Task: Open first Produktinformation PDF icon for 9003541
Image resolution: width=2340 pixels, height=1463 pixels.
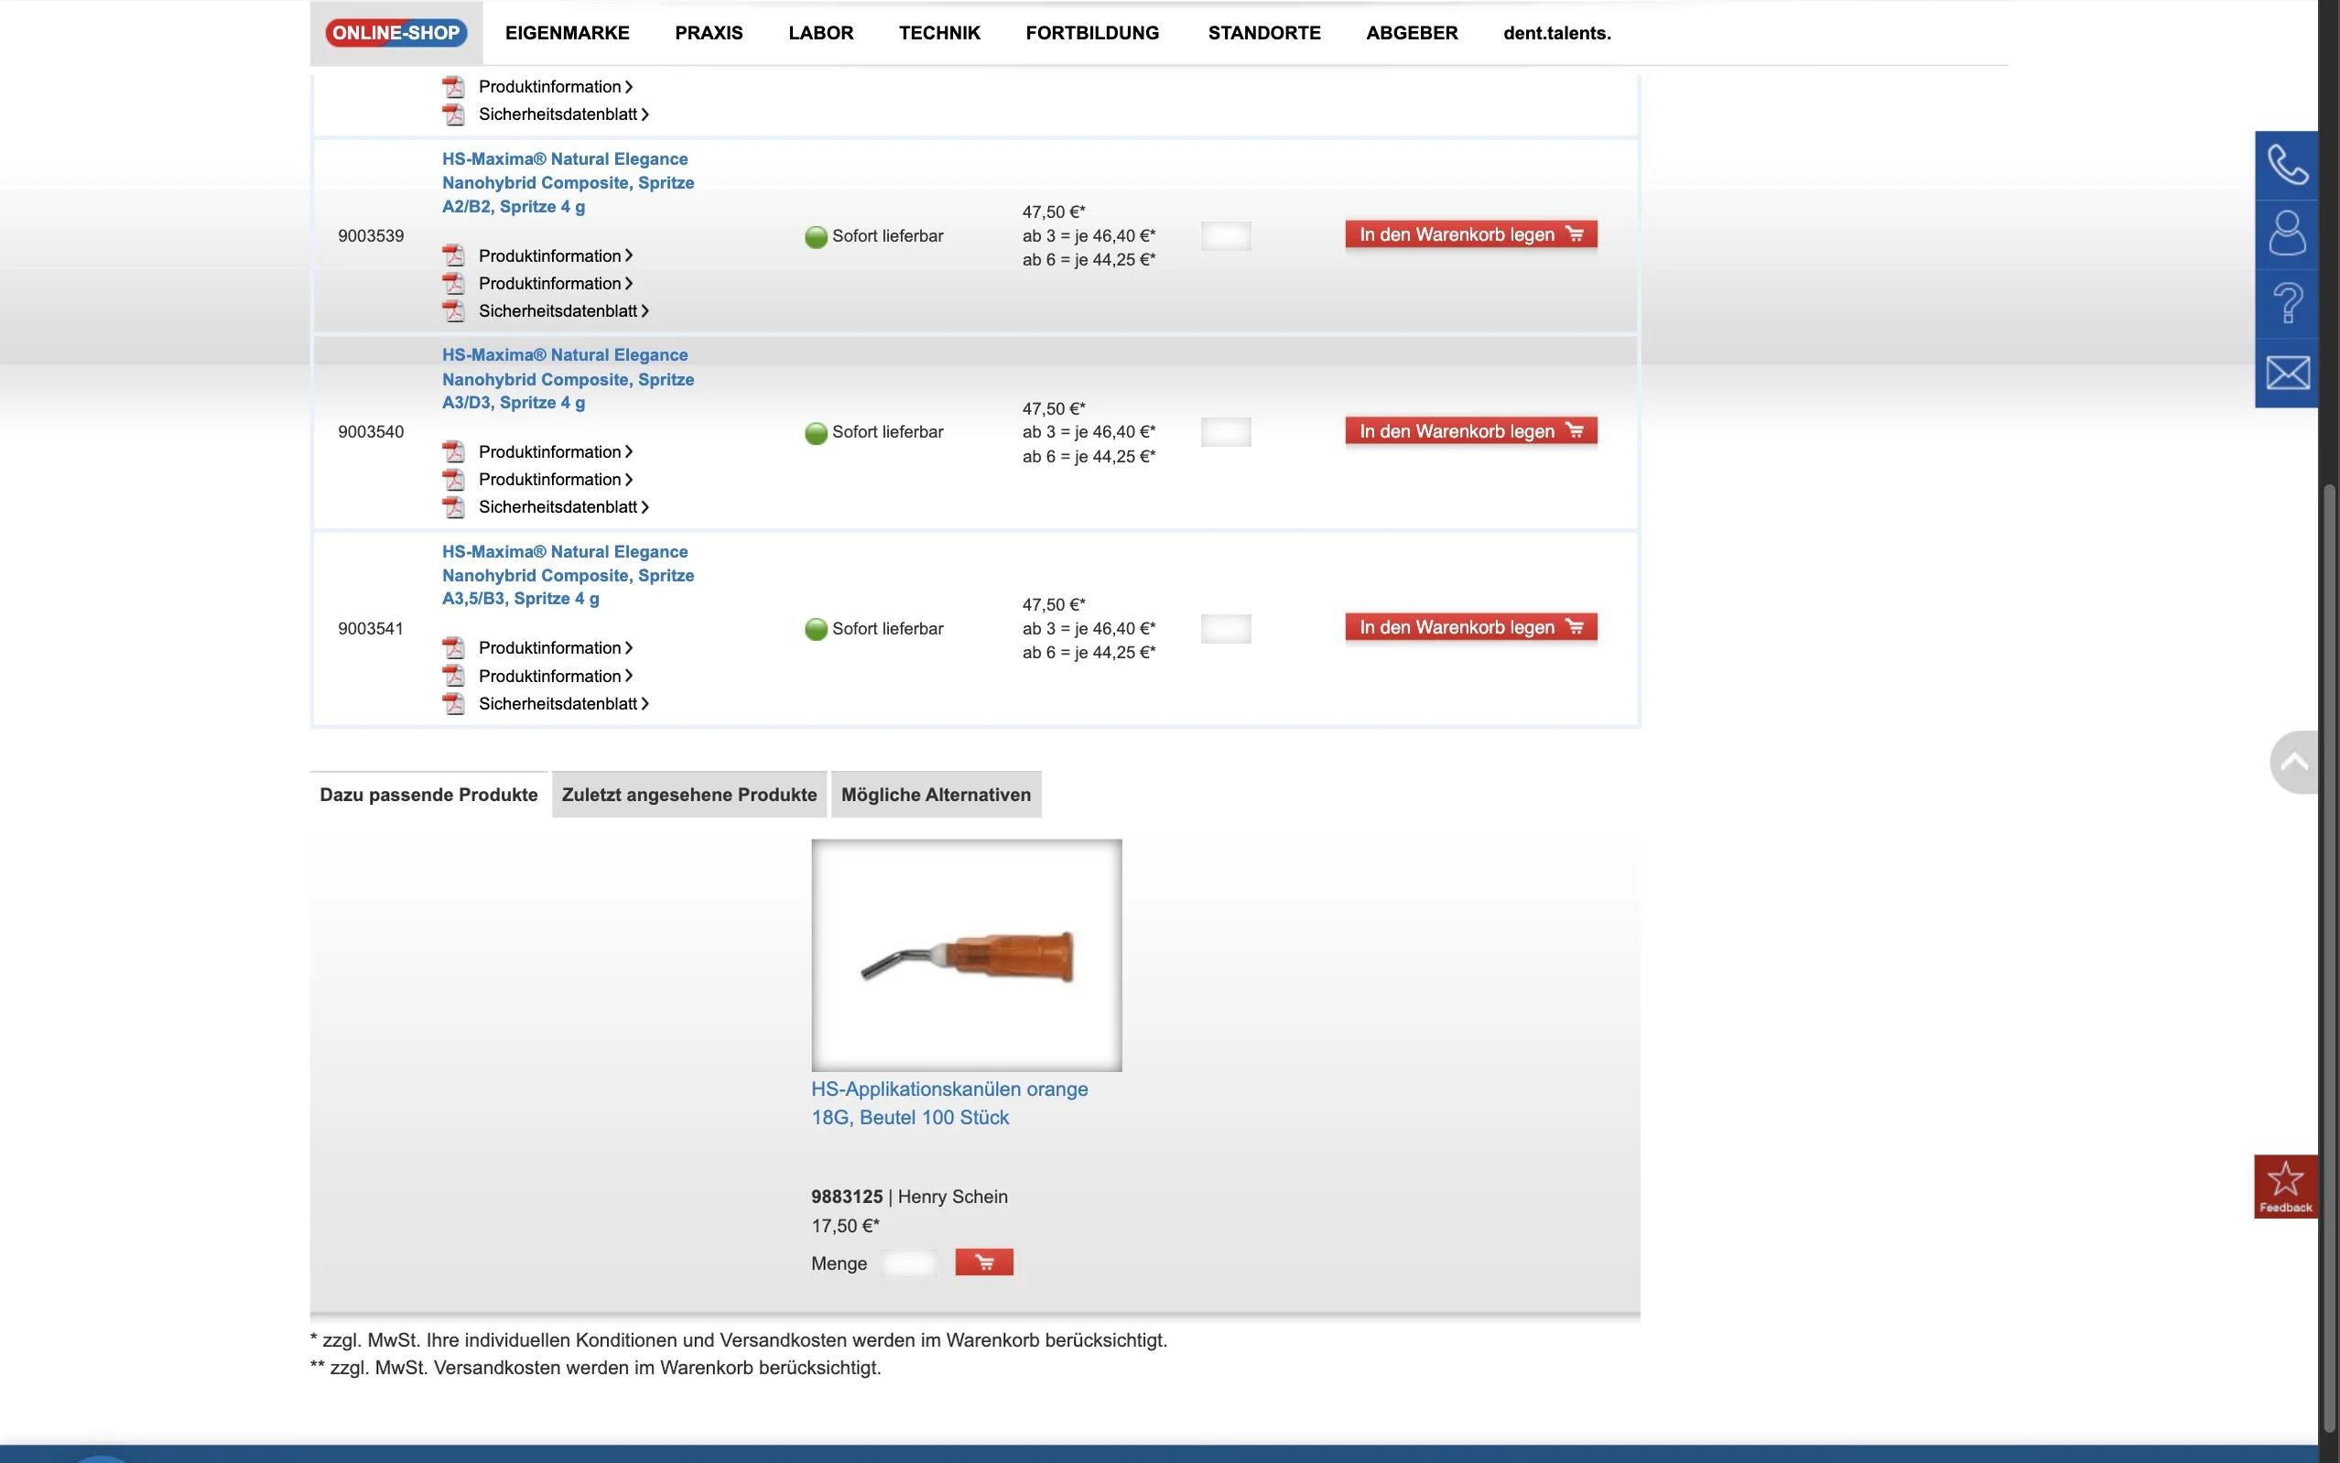Action: [x=453, y=648]
